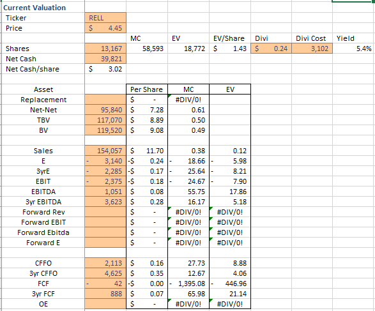The height and width of the screenshot is (311, 375).
Task: Select the empty Replacement input cell
Action: [105, 100]
